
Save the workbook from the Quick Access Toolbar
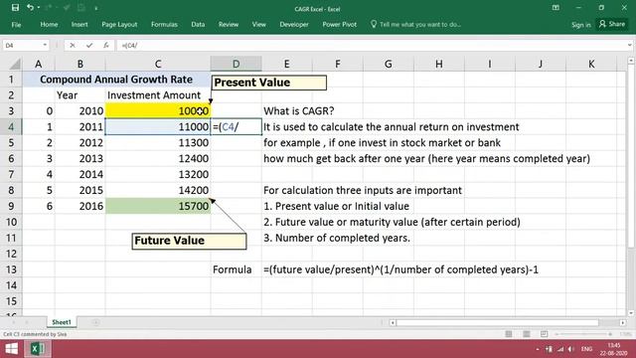(15, 7)
